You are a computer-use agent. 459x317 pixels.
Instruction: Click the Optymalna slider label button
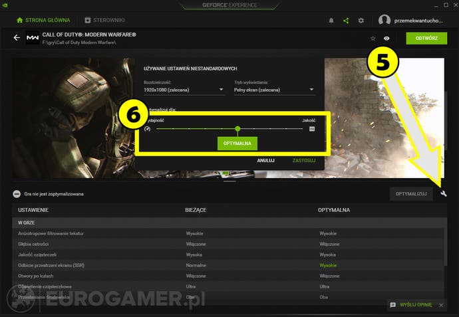237,144
